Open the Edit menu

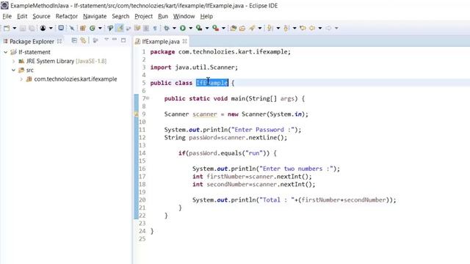(x=22, y=16)
